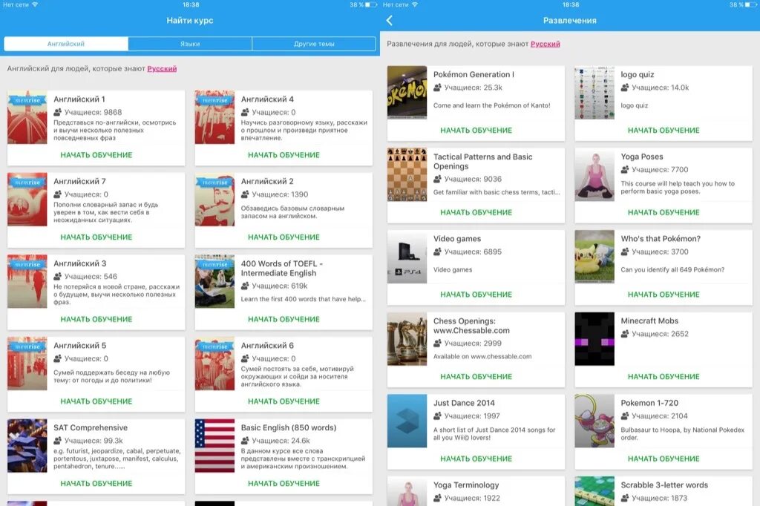This screenshot has height=506, width=760.
Task: Select the Английский tab
Action: pyautogui.click(x=66, y=44)
